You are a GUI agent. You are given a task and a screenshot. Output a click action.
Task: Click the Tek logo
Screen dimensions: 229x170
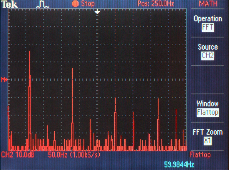10,4
